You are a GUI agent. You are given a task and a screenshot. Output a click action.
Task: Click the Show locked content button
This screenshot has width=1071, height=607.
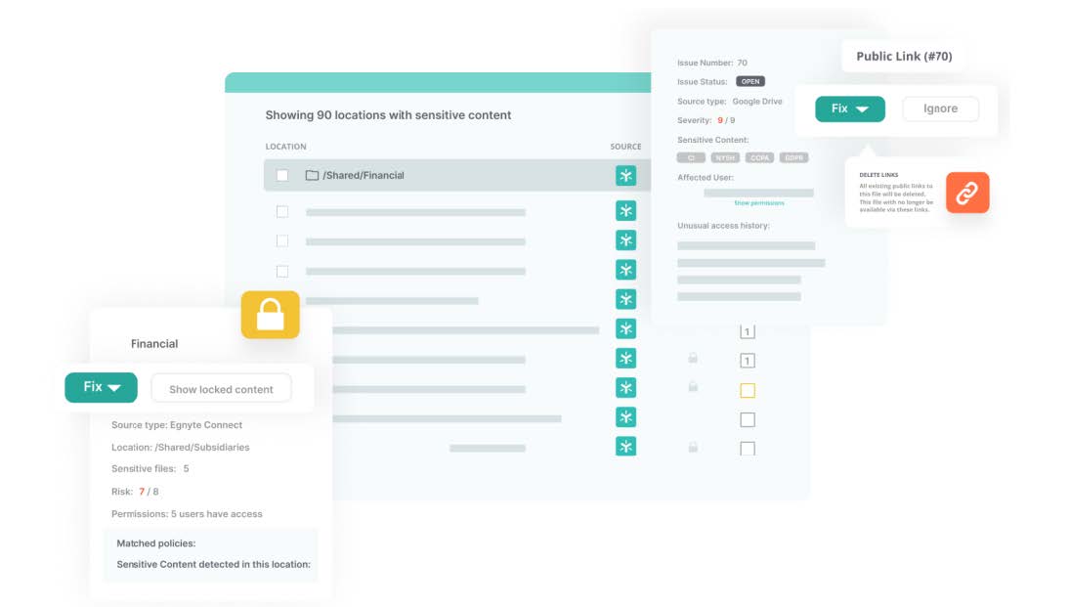[x=221, y=389]
